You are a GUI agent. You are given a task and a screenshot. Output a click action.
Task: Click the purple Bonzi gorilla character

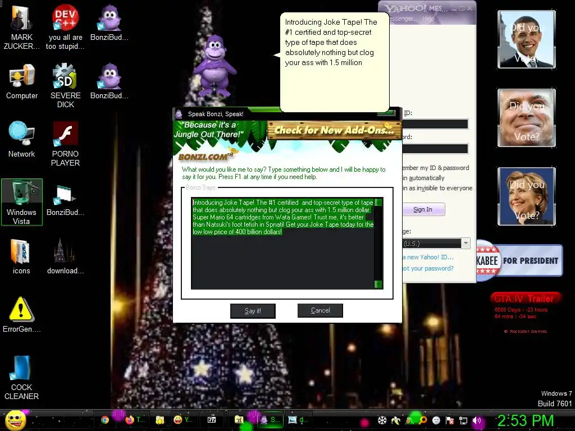coord(214,65)
